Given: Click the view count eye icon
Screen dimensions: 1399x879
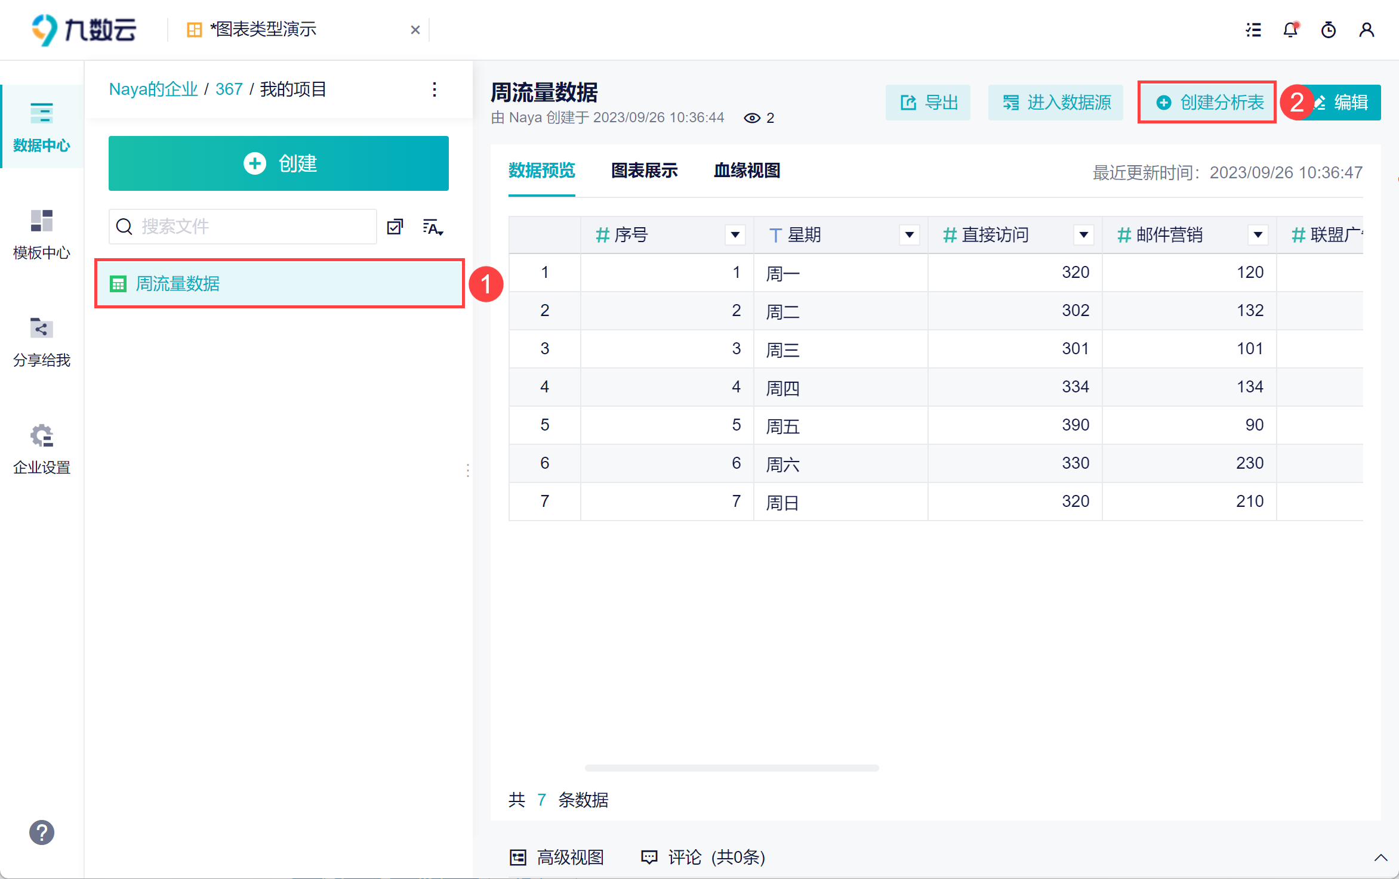Looking at the screenshot, I should (752, 118).
